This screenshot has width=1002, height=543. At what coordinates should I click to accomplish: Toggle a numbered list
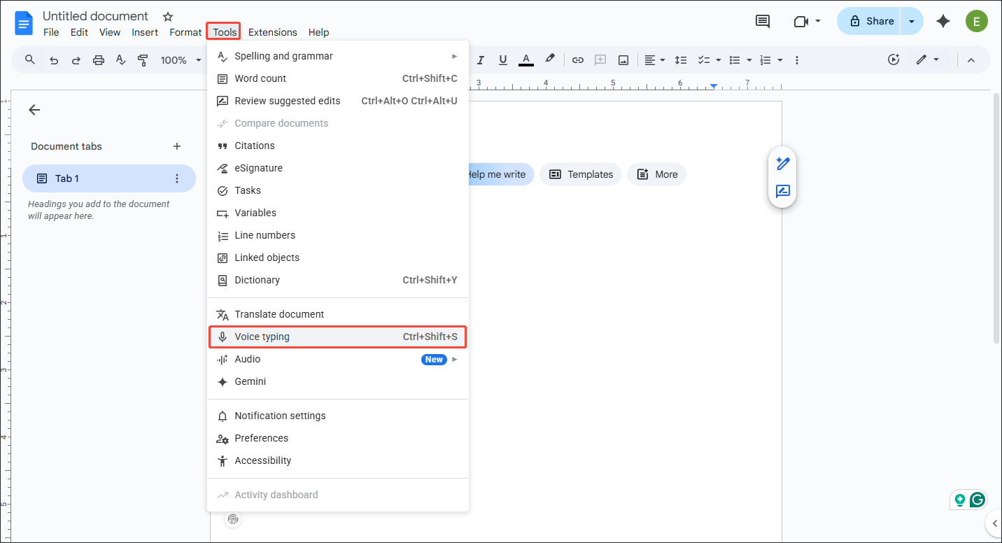click(x=765, y=59)
